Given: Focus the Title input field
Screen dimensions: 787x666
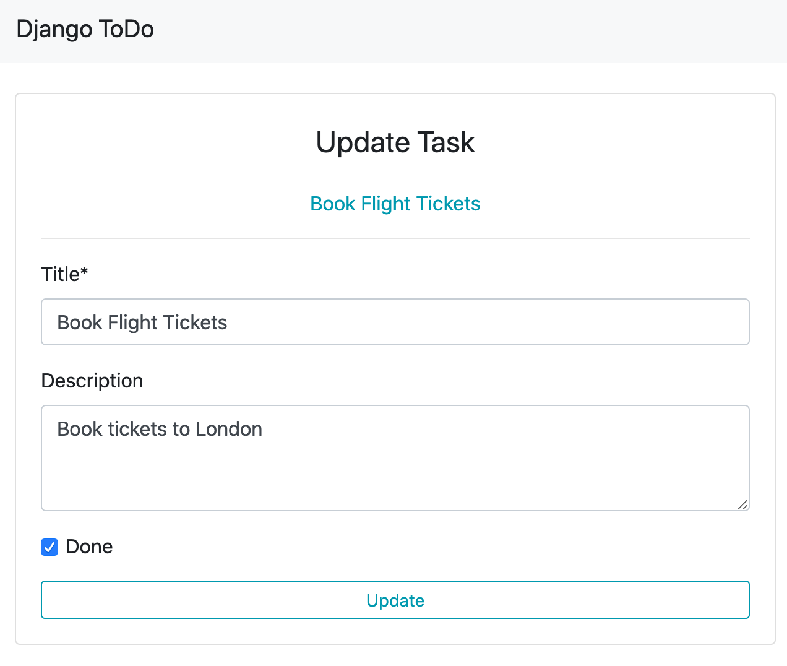Looking at the screenshot, I should coord(395,322).
